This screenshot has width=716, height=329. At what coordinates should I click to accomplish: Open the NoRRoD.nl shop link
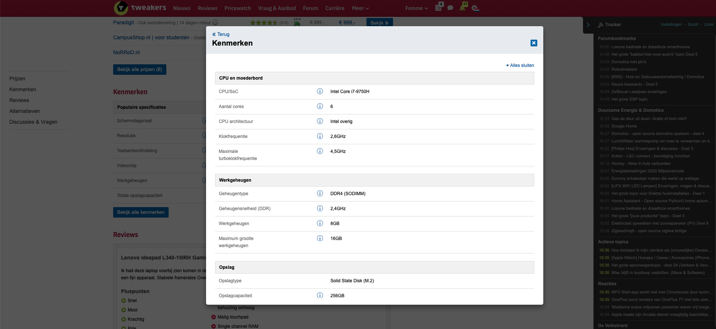(126, 52)
